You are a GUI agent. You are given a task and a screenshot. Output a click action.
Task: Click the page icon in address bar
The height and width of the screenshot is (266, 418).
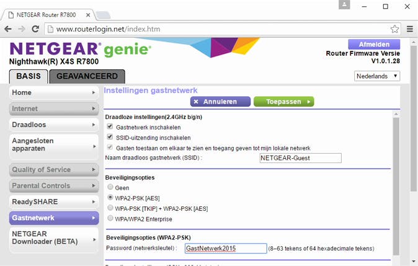[50, 29]
